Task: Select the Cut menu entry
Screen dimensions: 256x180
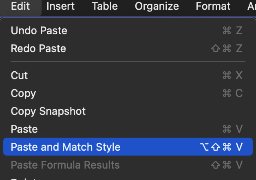Action: pyautogui.click(x=20, y=75)
